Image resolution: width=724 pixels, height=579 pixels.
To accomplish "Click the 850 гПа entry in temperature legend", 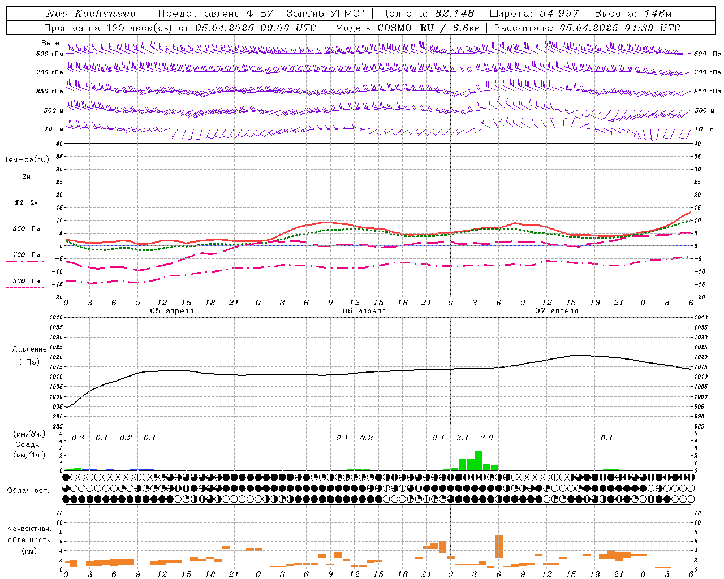I will [26, 231].
